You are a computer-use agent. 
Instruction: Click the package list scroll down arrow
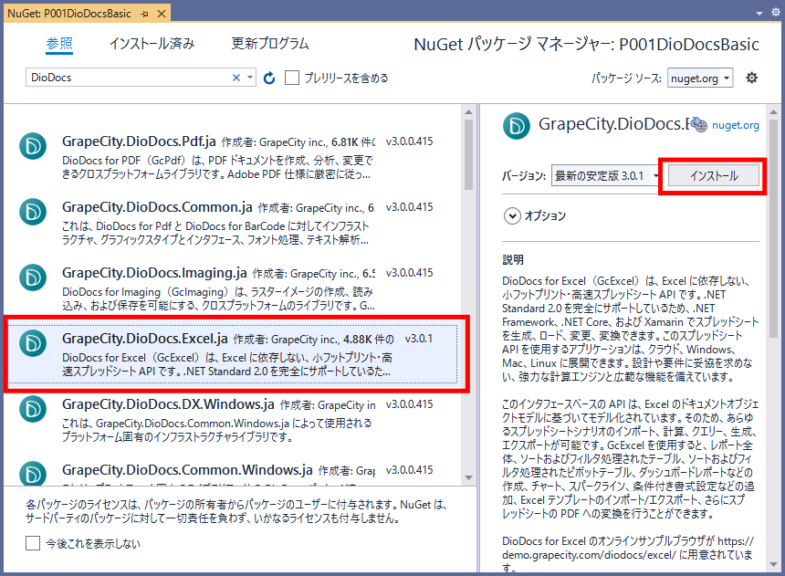pyautogui.click(x=468, y=477)
